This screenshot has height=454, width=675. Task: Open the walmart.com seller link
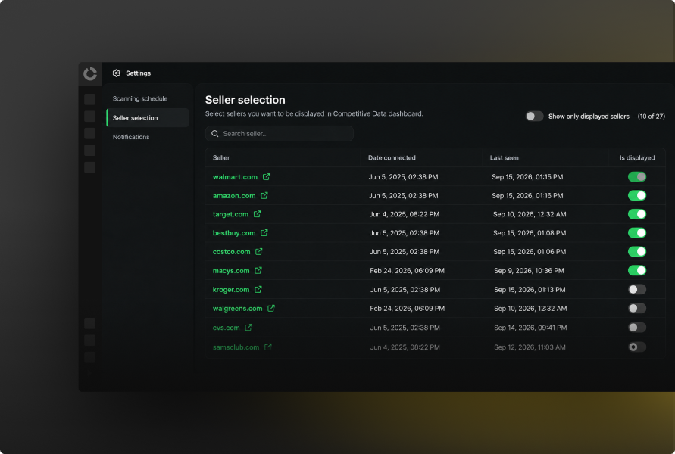point(235,177)
